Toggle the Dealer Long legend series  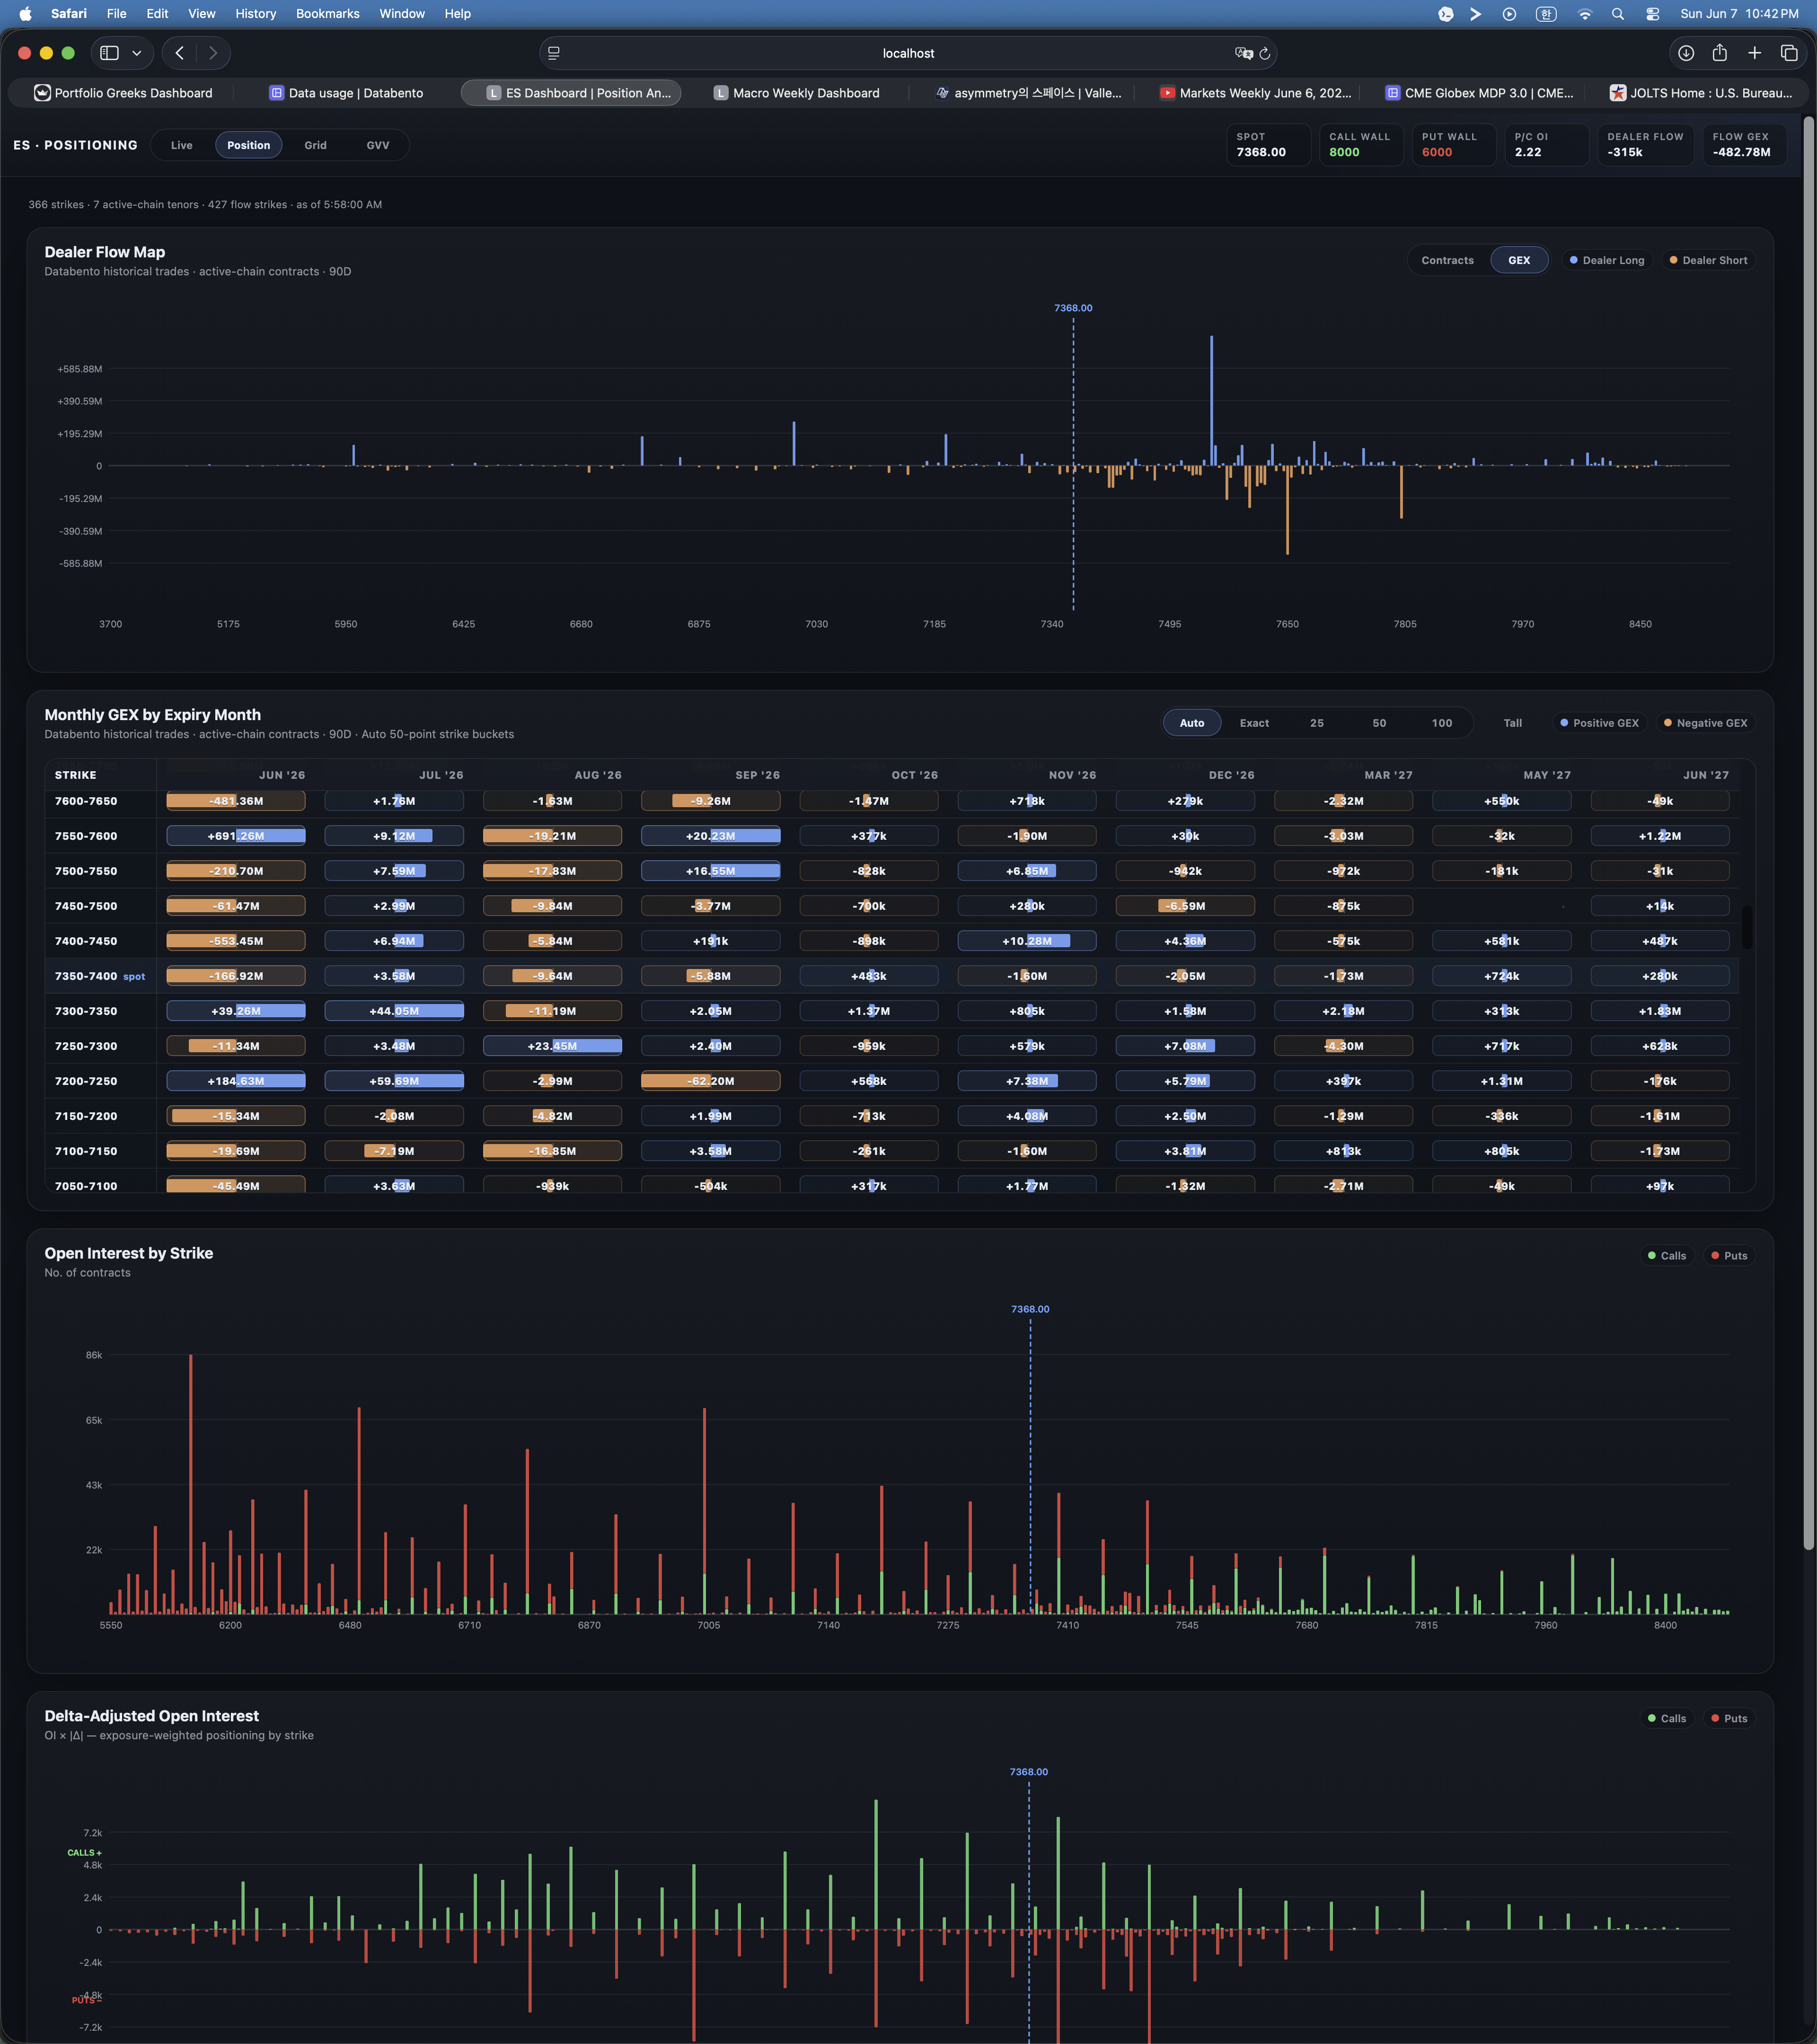[1606, 260]
